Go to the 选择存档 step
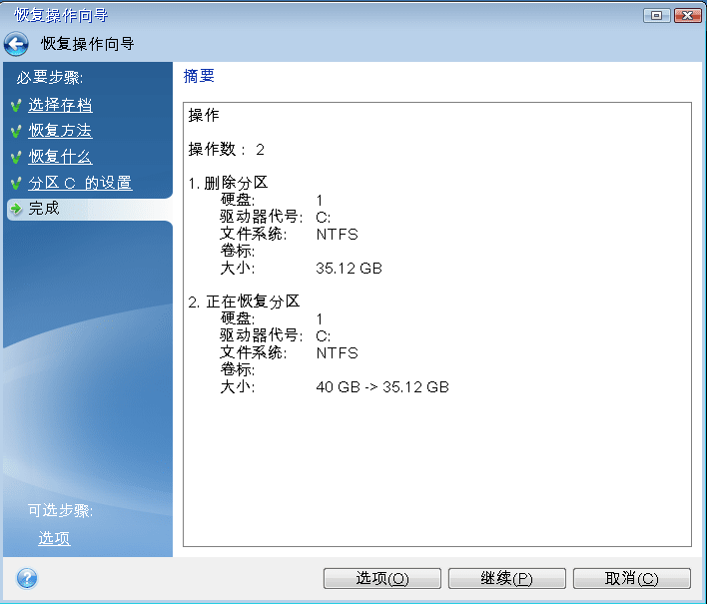 click(x=60, y=105)
